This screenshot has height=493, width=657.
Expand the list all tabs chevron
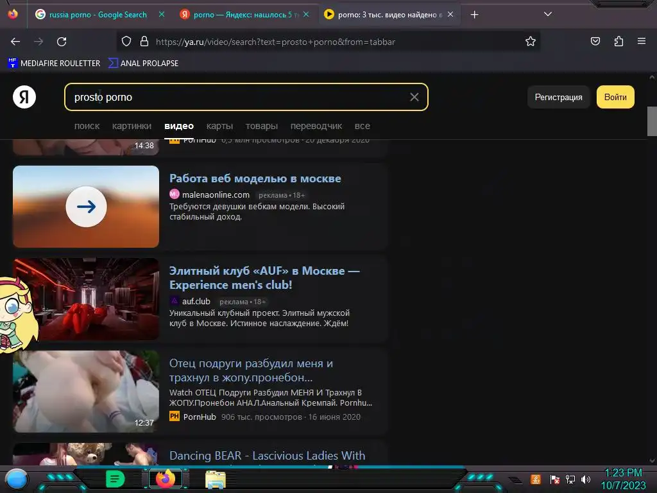point(548,14)
